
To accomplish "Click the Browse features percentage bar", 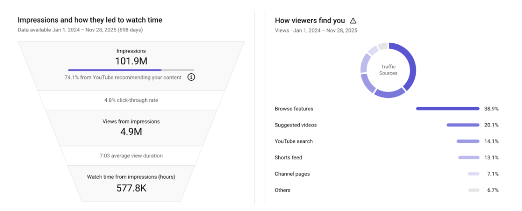I will 447,109.
